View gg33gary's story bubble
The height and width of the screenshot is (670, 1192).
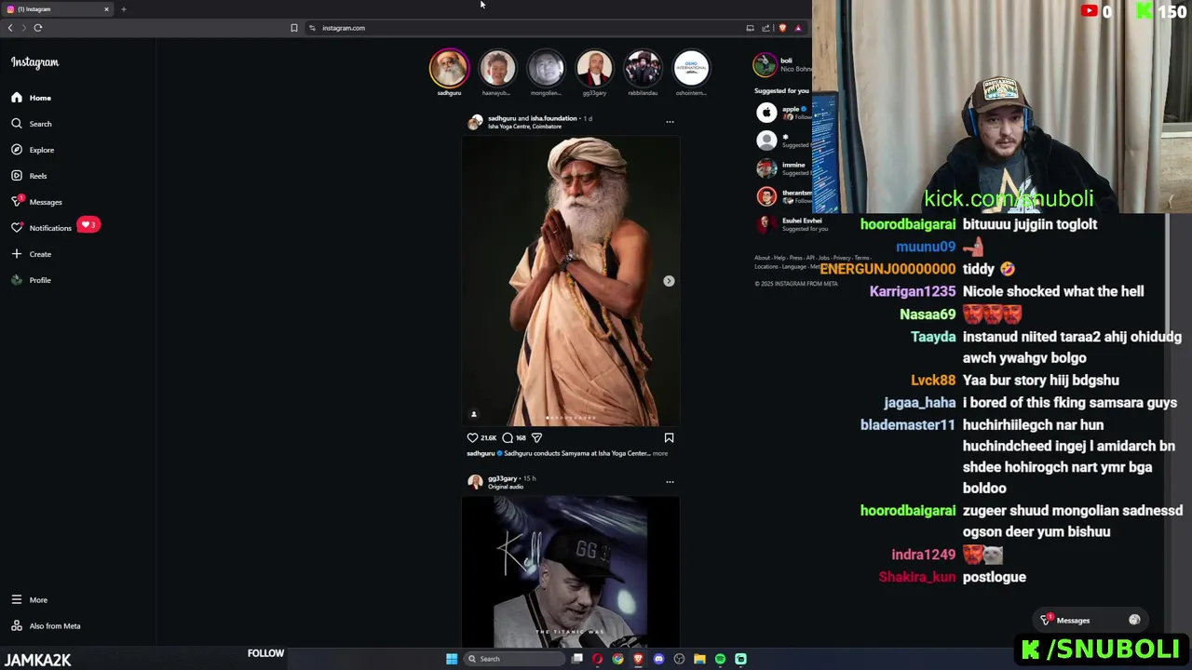pos(594,68)
